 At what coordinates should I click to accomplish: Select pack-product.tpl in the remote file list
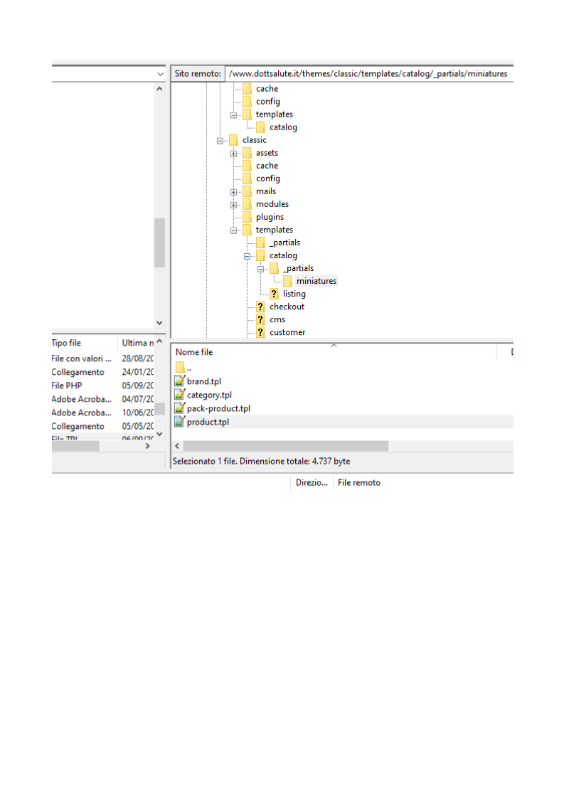[218, 408]
